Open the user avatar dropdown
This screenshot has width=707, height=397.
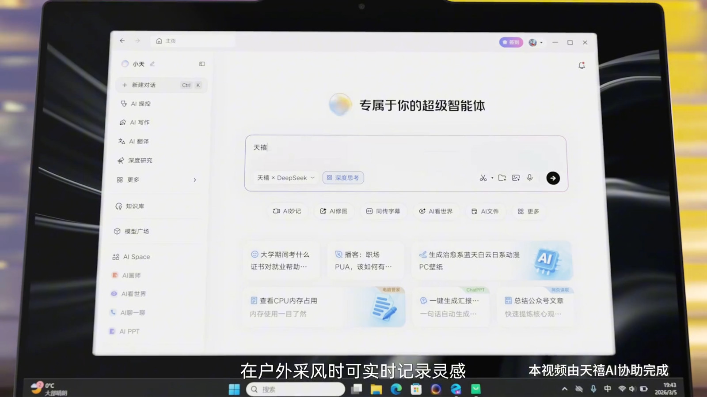[535, 42]
